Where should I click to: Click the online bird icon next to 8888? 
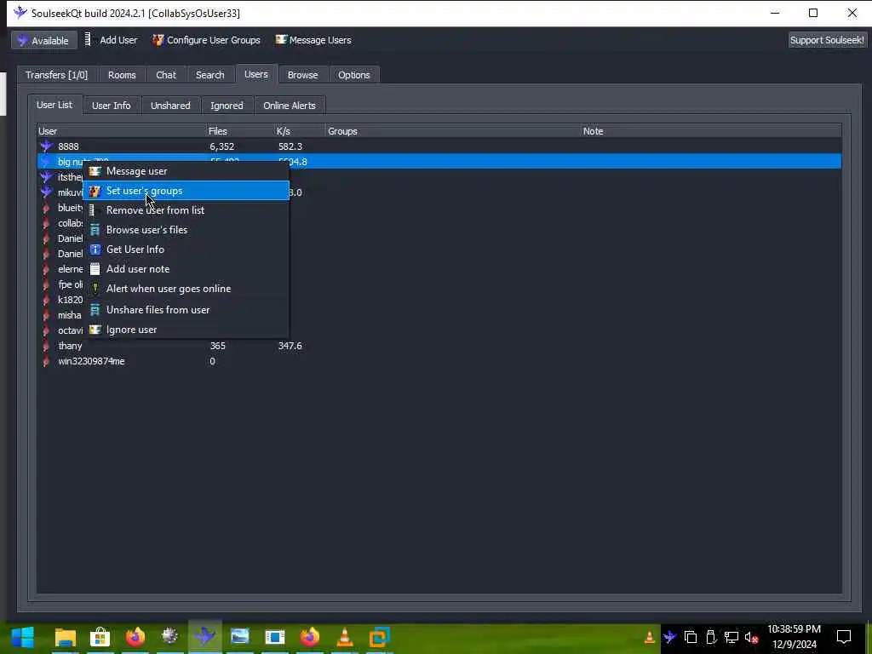pos(47,146)
